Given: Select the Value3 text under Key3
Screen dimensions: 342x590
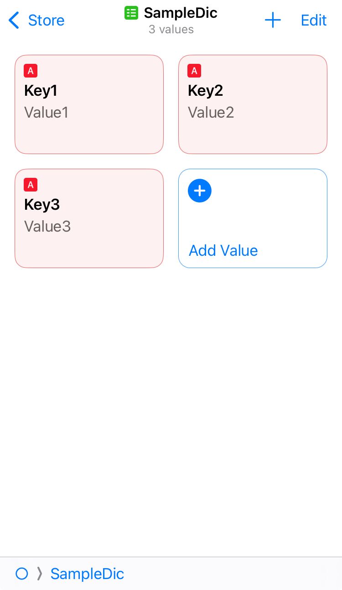Looking at the screenshot, I should [47, 226].
